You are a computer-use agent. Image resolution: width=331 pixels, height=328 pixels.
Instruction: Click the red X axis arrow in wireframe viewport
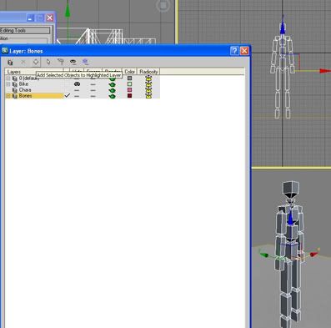click(x=325, y=71)
